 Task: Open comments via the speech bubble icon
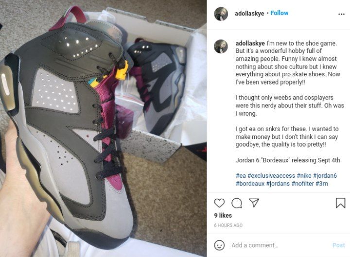[x=237, y=203]
